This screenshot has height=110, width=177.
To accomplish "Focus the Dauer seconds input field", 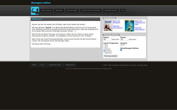I will (x=107, y=39).
